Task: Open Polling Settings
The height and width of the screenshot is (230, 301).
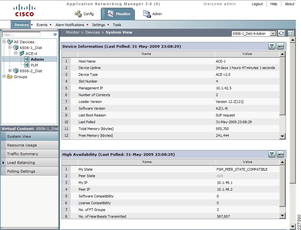Action: coord(29,171)
